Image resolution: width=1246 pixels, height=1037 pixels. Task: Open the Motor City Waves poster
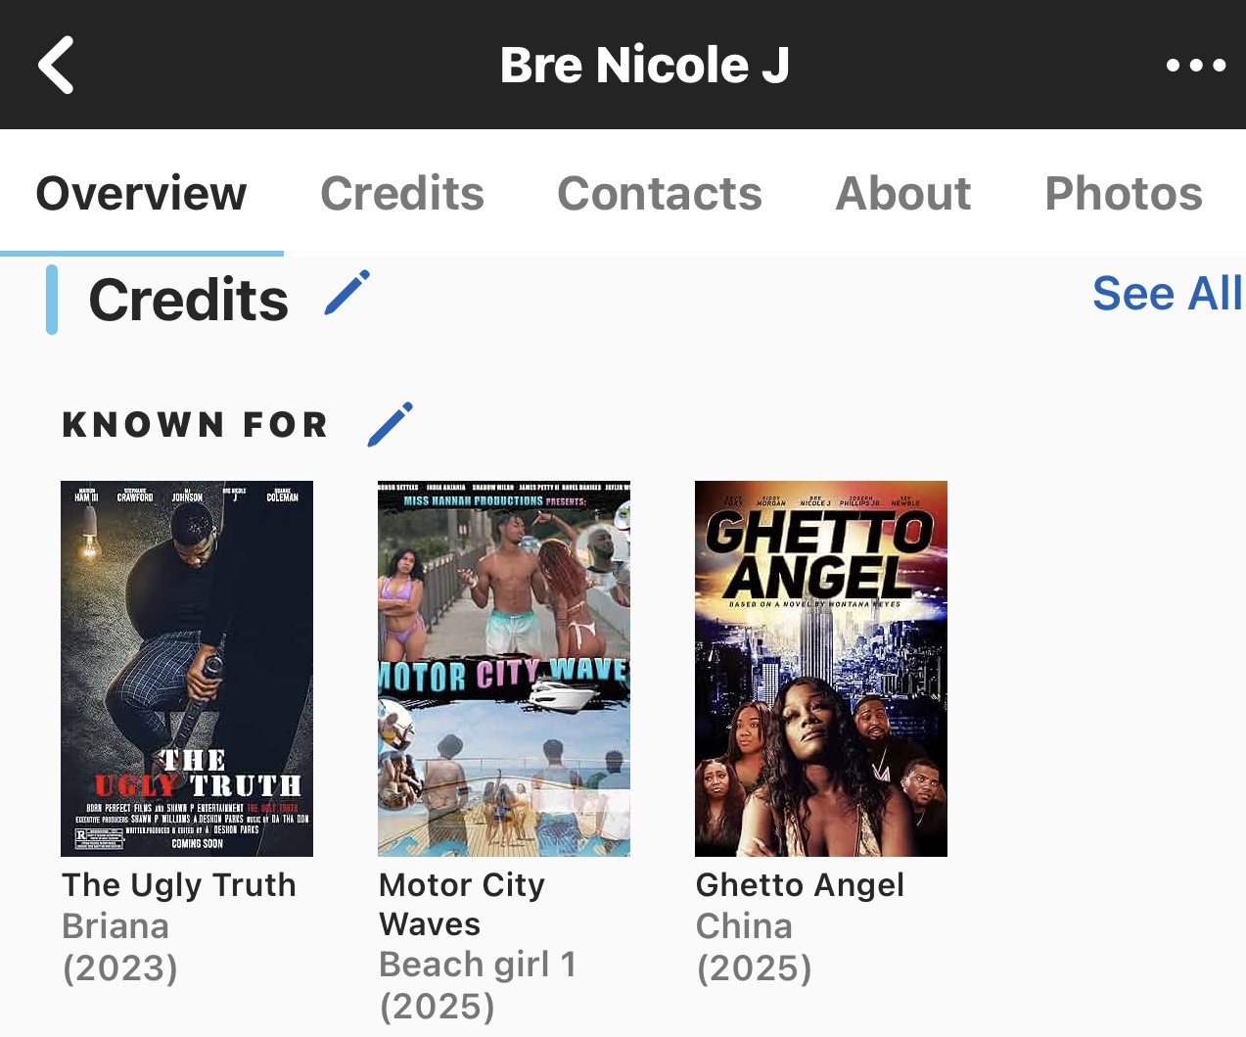click(x=504, y=669)
